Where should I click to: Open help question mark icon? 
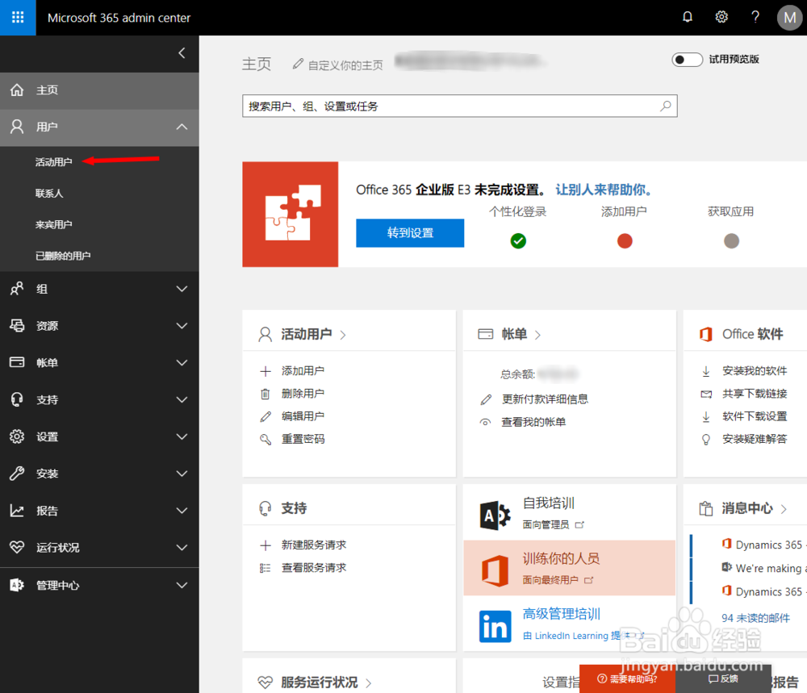(x=755, y=17)
